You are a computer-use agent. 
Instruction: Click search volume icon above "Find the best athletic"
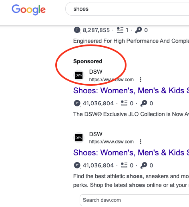pos(77,165)
